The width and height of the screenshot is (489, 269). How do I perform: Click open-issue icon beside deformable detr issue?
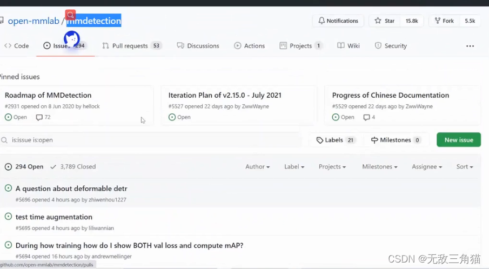click(9, 189)
